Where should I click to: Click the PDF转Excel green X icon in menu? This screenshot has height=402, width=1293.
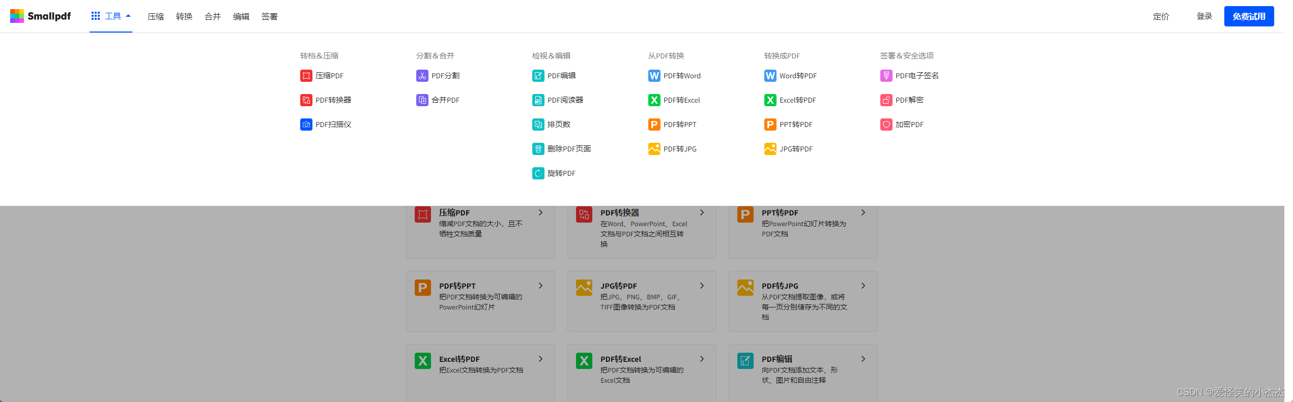click(x=654, y=100)
